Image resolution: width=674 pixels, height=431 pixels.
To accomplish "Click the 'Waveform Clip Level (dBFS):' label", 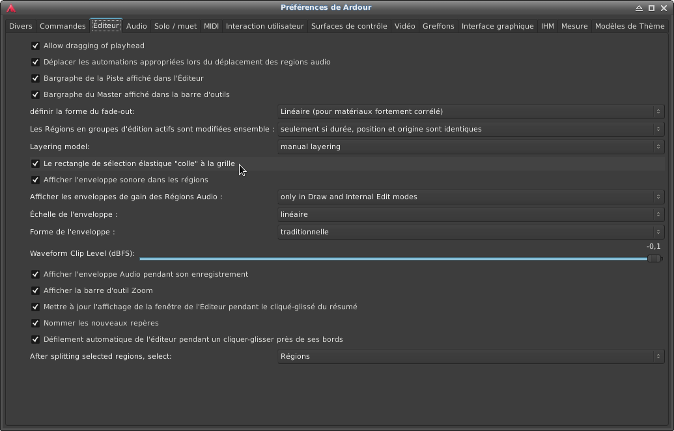I will [82, 253].
